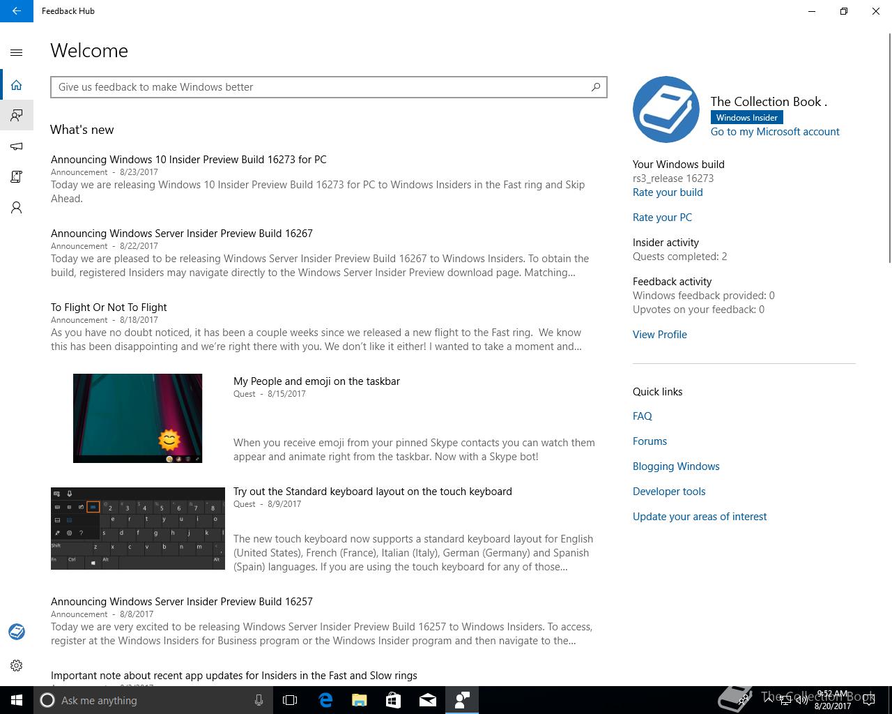Click the back arrow in title bar
The width and height of the screenshot is (892, 714).
coord(17,11)
